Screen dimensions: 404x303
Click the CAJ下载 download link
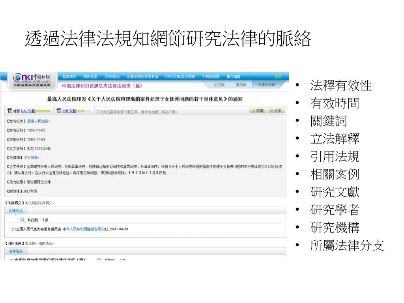28,111
